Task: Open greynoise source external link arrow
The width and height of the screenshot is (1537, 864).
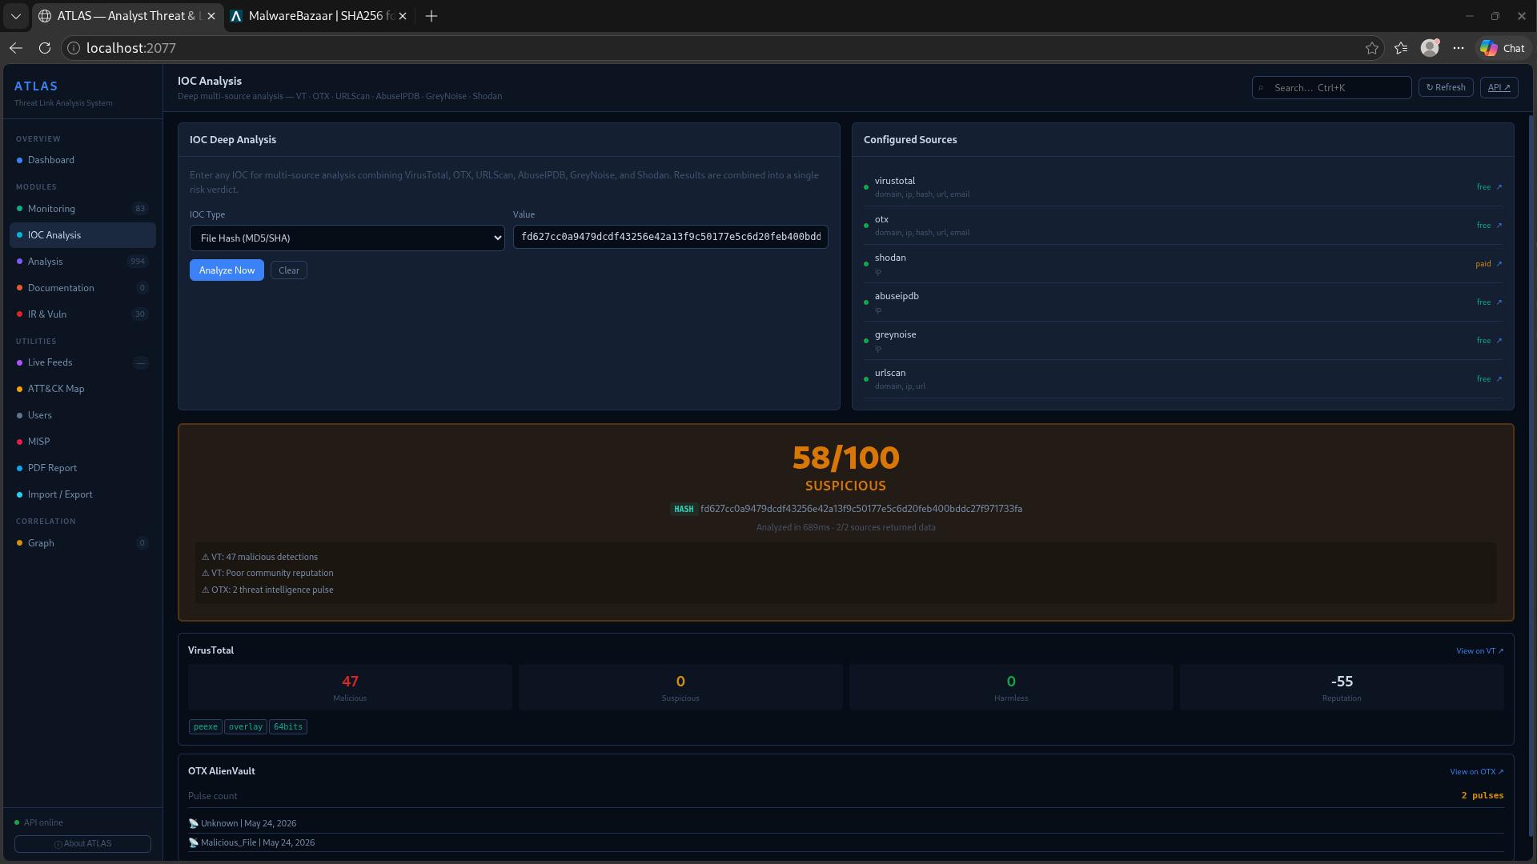Action: (1499, 341)
